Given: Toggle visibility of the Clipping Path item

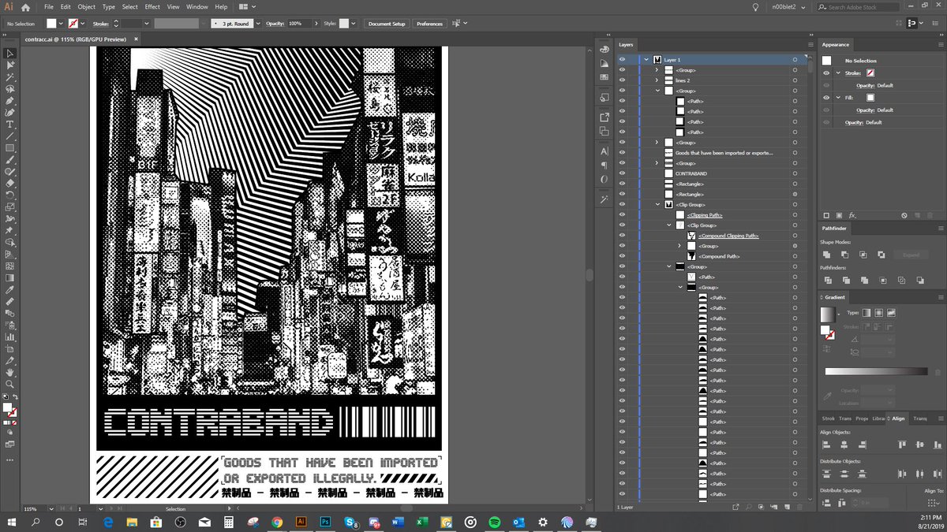Looking at the screenshot, I should 622,215.
